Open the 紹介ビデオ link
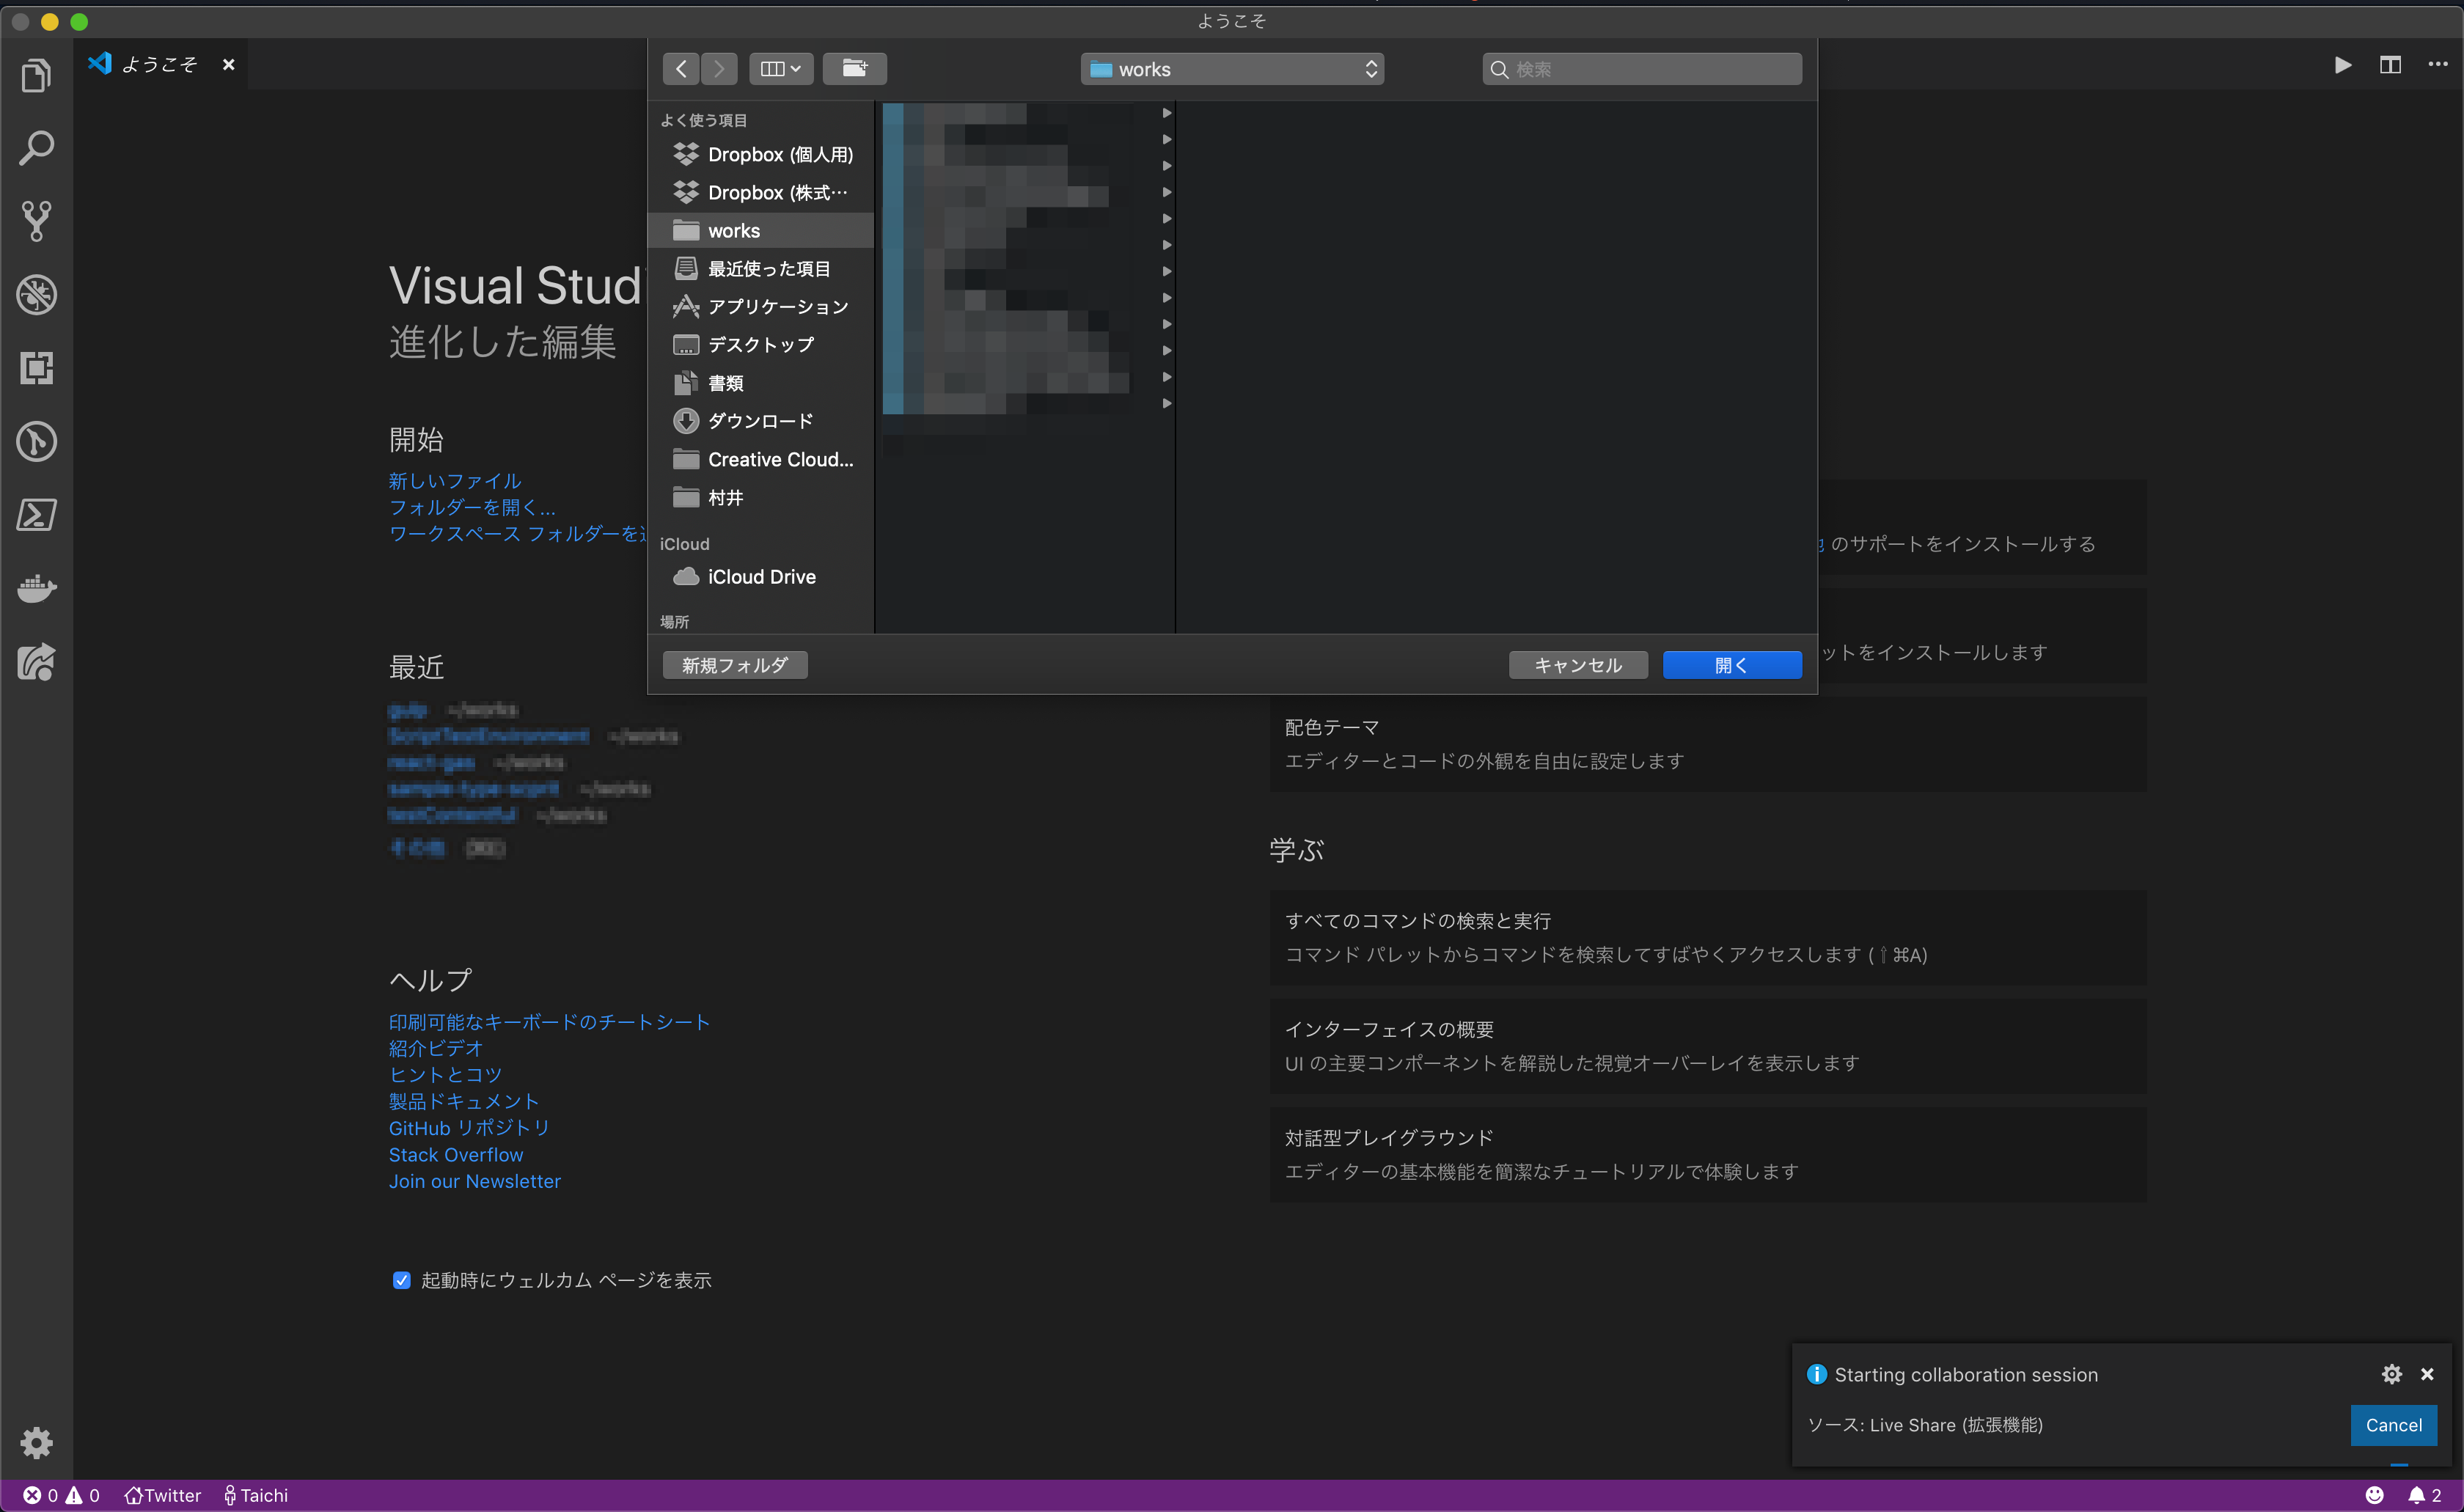 pos(436,1048)
